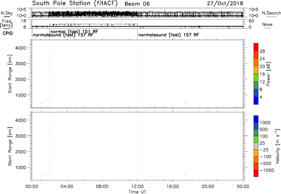
Task: Click the "CPID" row label
Action: point(8,33)
